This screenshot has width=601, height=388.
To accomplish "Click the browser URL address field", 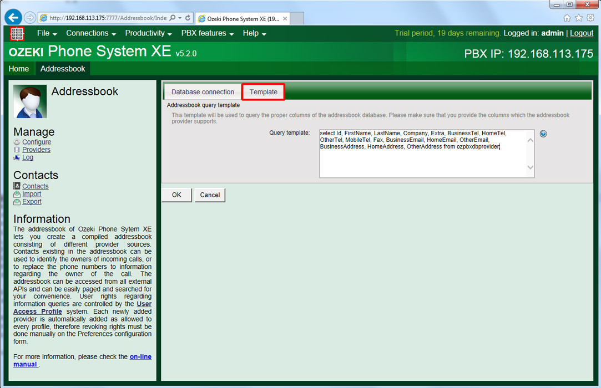I will (108, 18).
